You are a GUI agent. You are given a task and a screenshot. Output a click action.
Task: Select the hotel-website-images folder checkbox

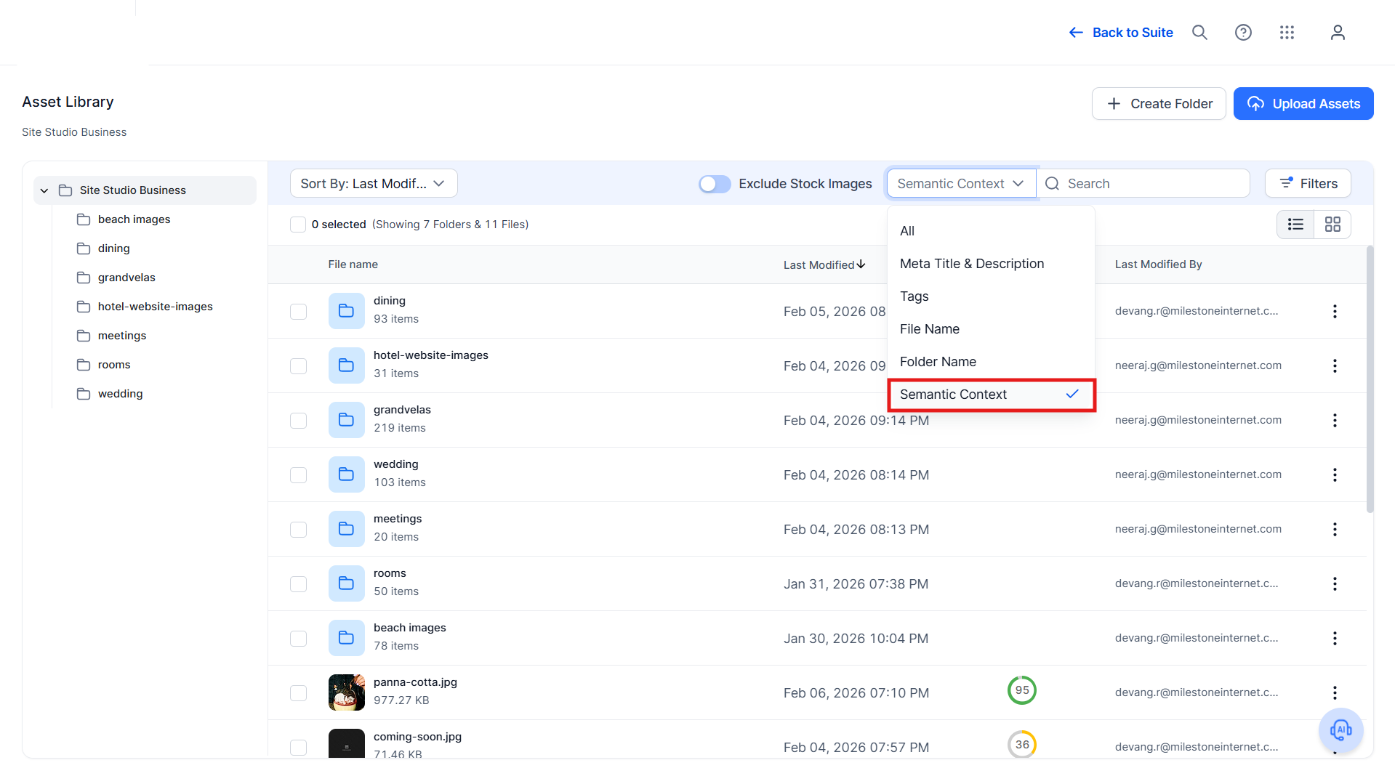[298, 366]
